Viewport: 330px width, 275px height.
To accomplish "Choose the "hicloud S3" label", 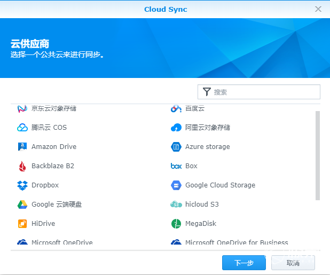I will pos(202,205).
